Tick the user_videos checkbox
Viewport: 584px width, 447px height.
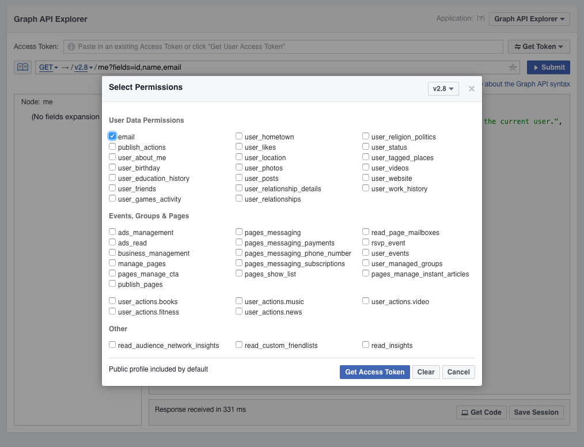click(x=365, y=167)
